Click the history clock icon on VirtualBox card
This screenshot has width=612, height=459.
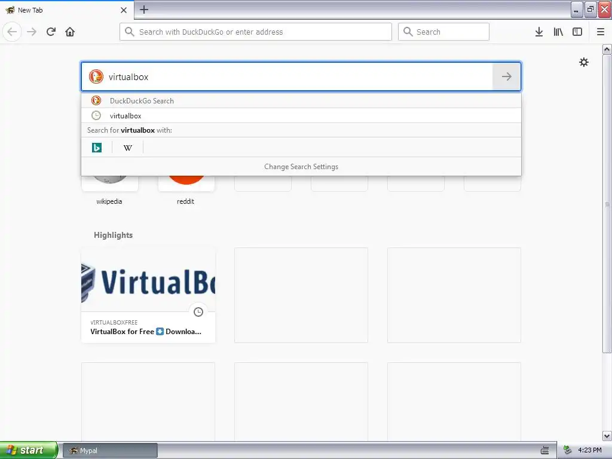pyautogui.click(x=198, y=312)
